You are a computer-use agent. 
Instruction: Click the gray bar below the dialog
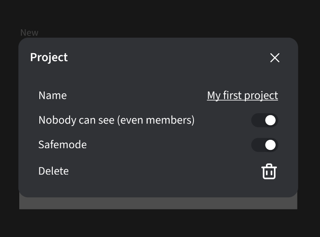point(158,203)
